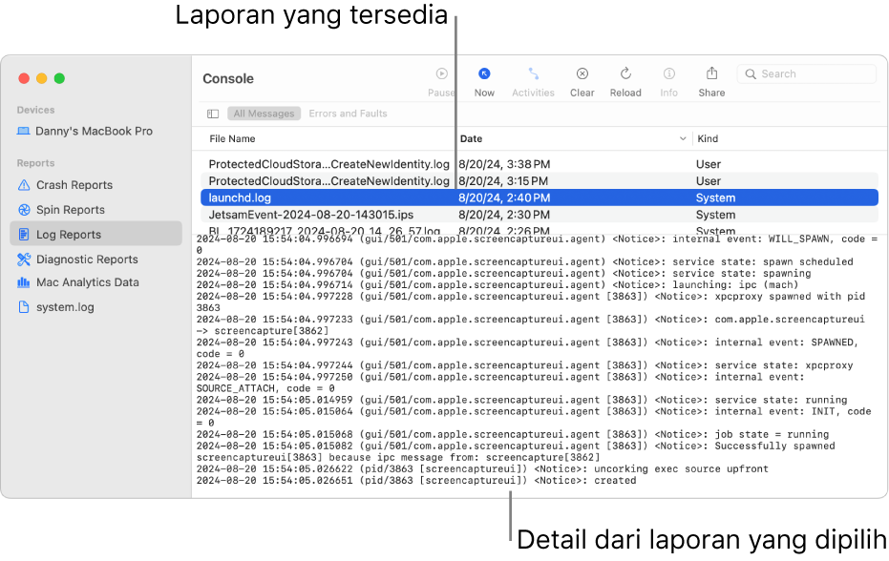Viewport: 889px width, 561px height.
Task: Reload the log list
Action: tap(625, 82)
